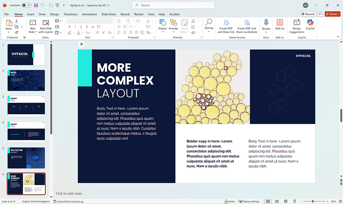The height and width of the screenshot is (204, 343).
Task: Click Create PDF and Share link
Action: point(226,25)
